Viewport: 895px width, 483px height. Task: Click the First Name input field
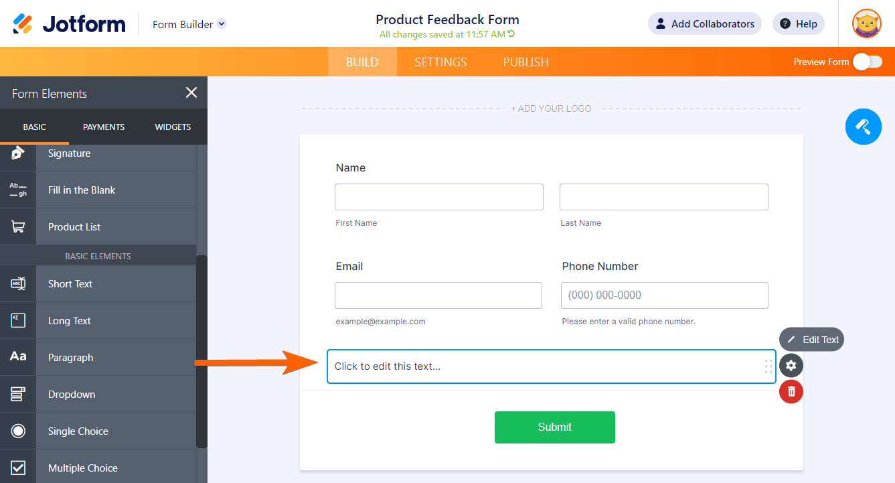438,197
